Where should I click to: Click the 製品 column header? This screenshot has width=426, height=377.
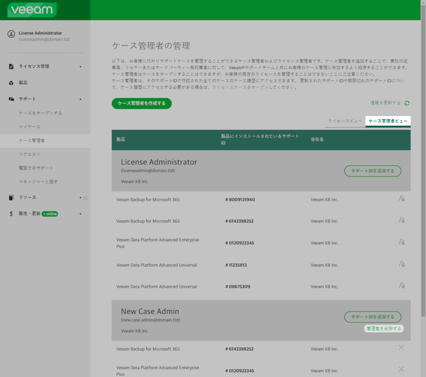121,139
